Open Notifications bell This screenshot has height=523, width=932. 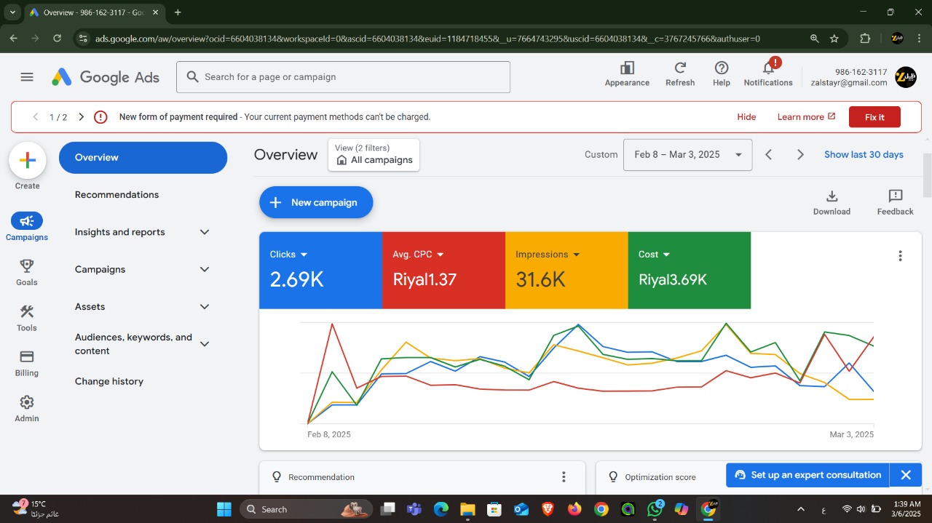click(x=767, y=69)
